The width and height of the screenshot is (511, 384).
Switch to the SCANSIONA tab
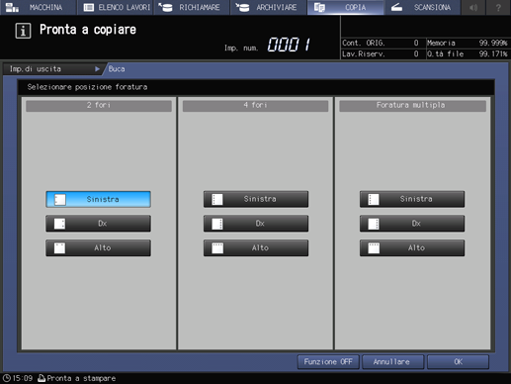[x=422, y=7]
